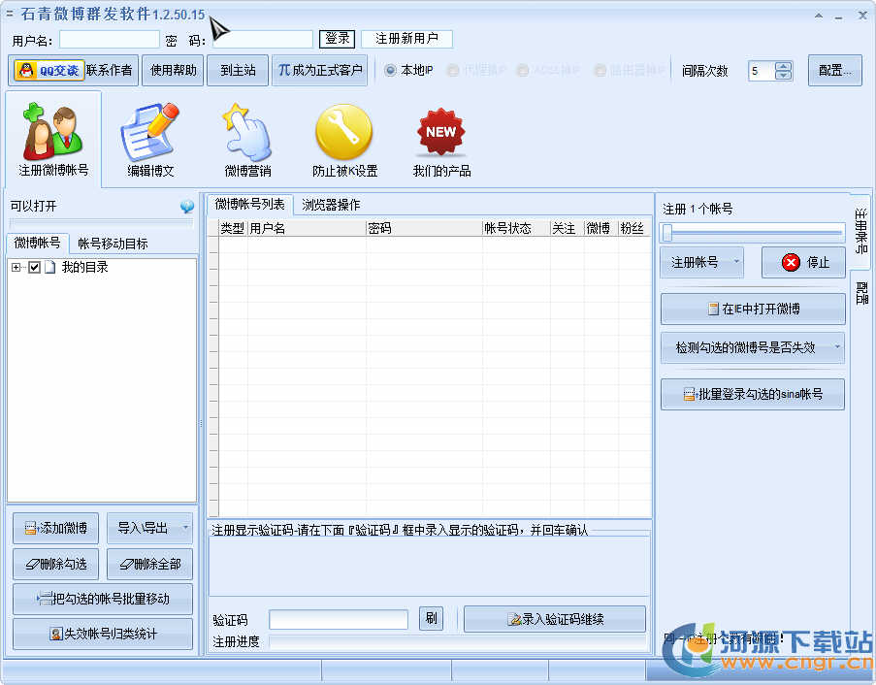Click the QQ交谈 penguin button

(49, 71)
